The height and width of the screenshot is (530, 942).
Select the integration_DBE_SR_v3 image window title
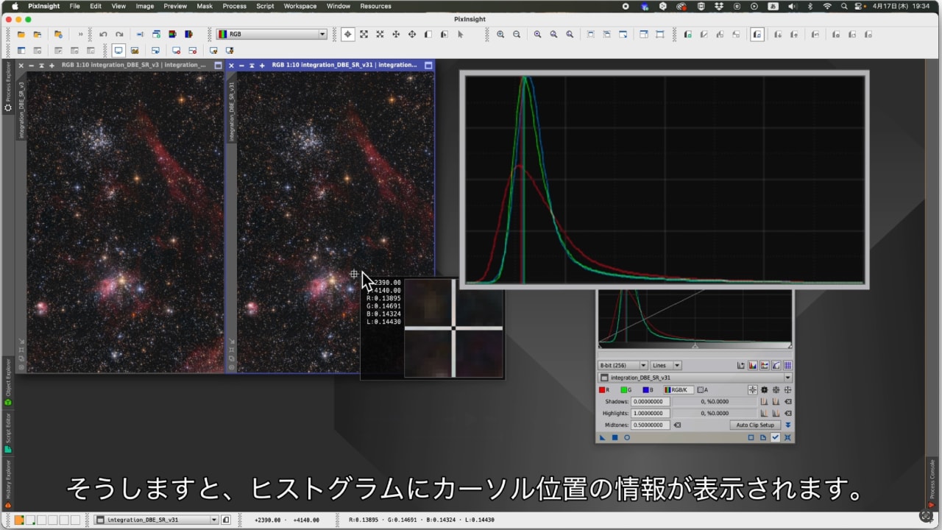click(134, 65)
